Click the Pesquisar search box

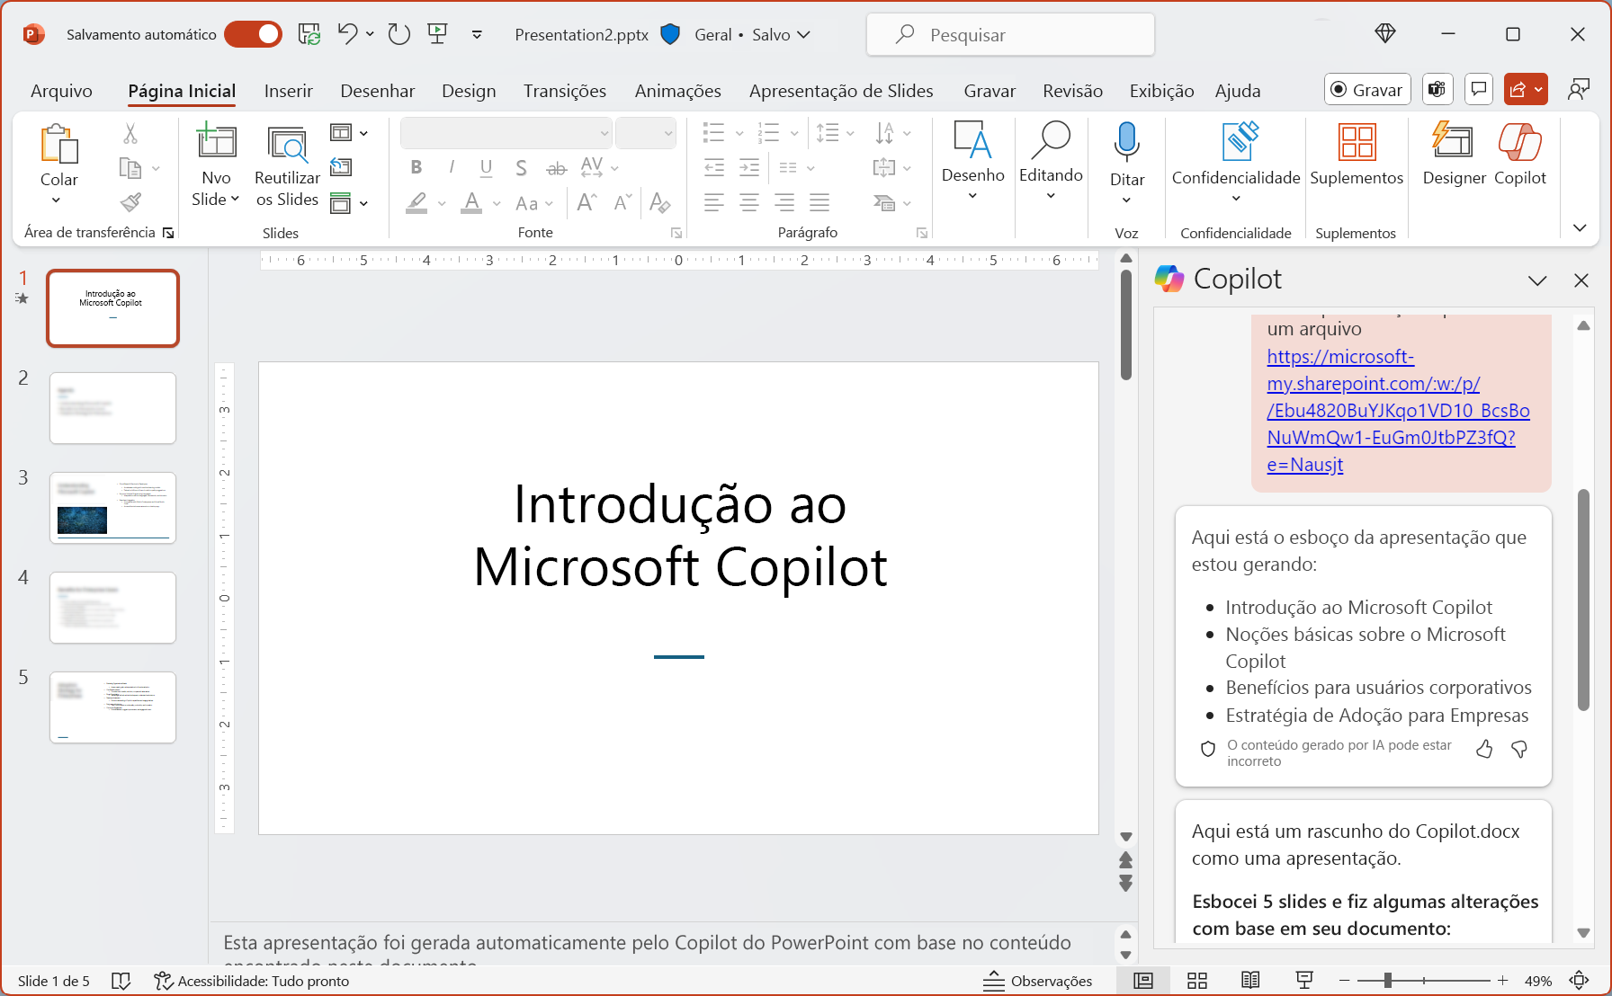tap(1010, 35)
